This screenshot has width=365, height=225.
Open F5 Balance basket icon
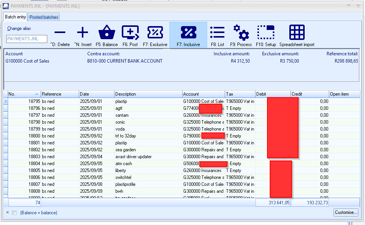point(106,32)
